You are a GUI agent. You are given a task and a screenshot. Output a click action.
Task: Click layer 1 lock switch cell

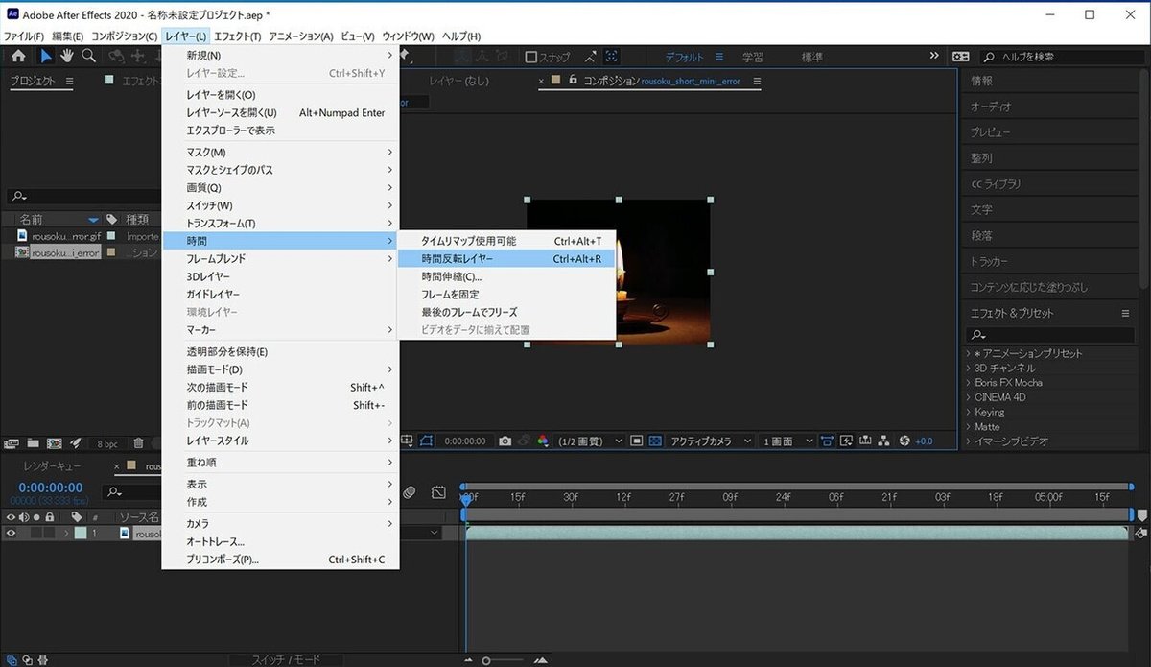coord(50,534)
